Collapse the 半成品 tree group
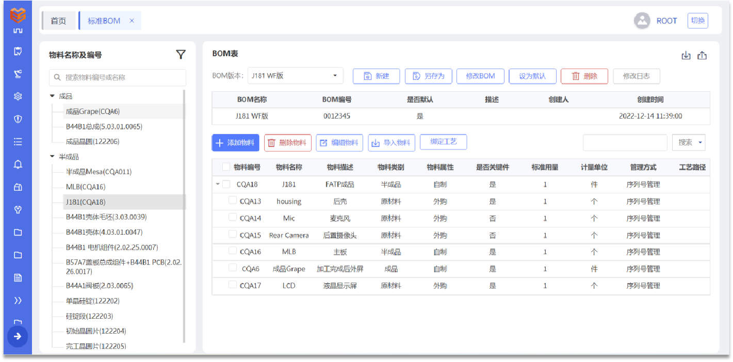Screen dimensions: 733x362 [52, 157]
